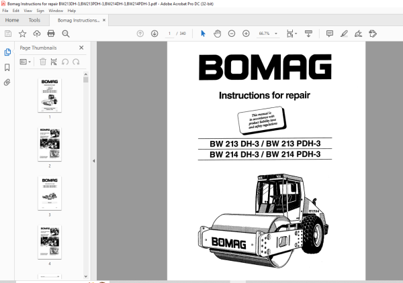403x283 pixels.
Task: Rotate pages counterclockwise
Action: tap(65, 62)
